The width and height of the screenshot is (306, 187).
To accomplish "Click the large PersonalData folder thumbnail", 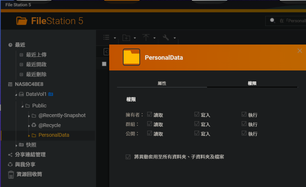I will tap(131, 57).
